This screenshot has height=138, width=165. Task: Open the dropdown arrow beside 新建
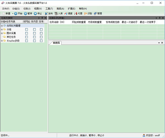(12, 13)
